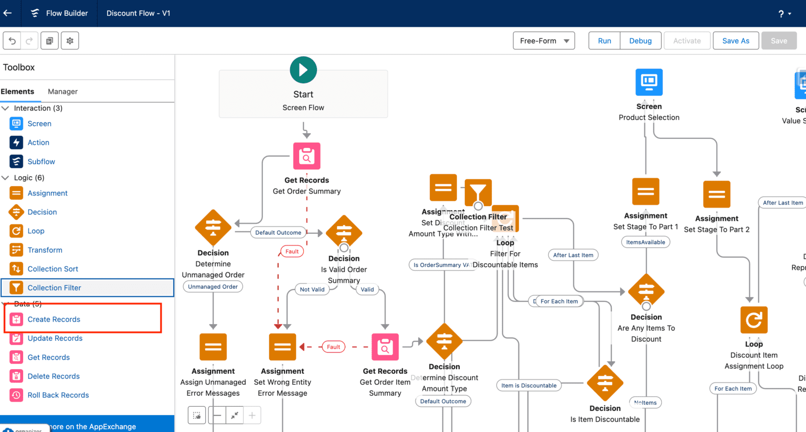
Task: Open the help question mark menu
Action: coord(784,14)
